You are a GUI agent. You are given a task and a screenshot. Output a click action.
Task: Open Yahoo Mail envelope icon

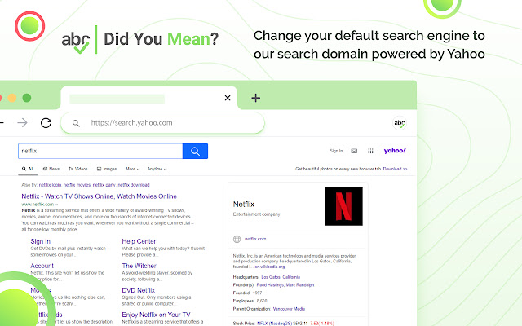[x=354, y=151]
